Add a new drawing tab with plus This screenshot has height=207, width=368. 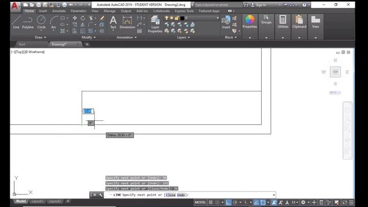[x=87, y=44]
